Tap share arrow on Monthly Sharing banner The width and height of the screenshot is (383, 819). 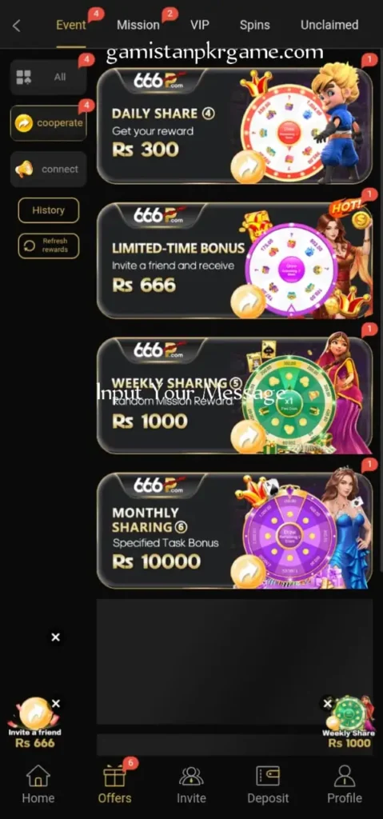(248, 572)
